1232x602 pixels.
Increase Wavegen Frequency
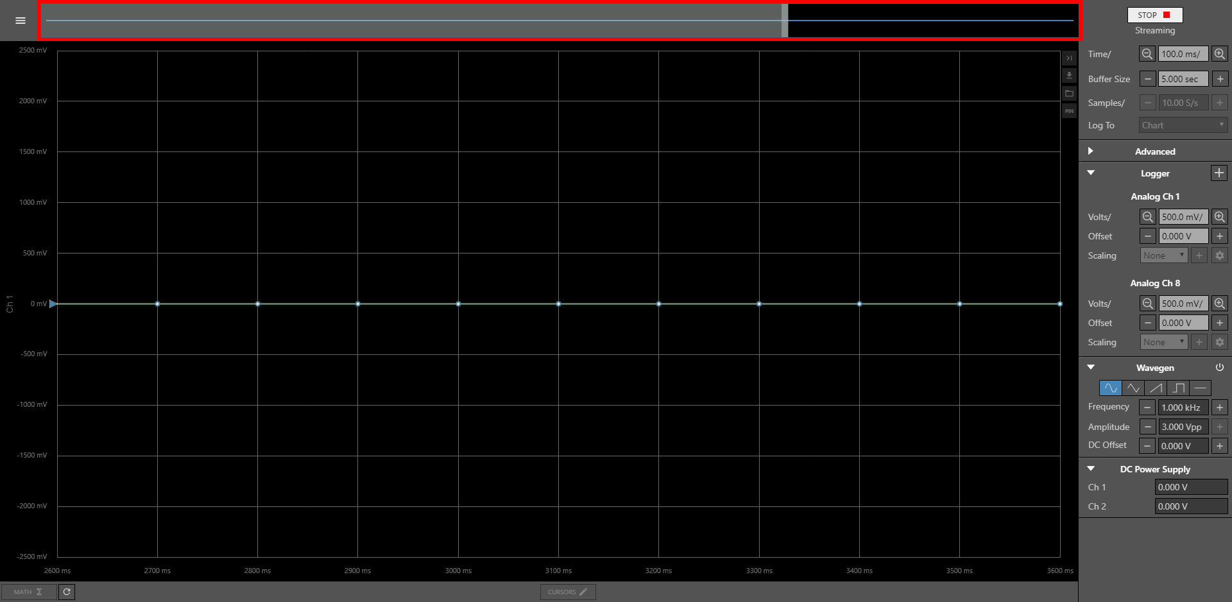[1220, 408]
